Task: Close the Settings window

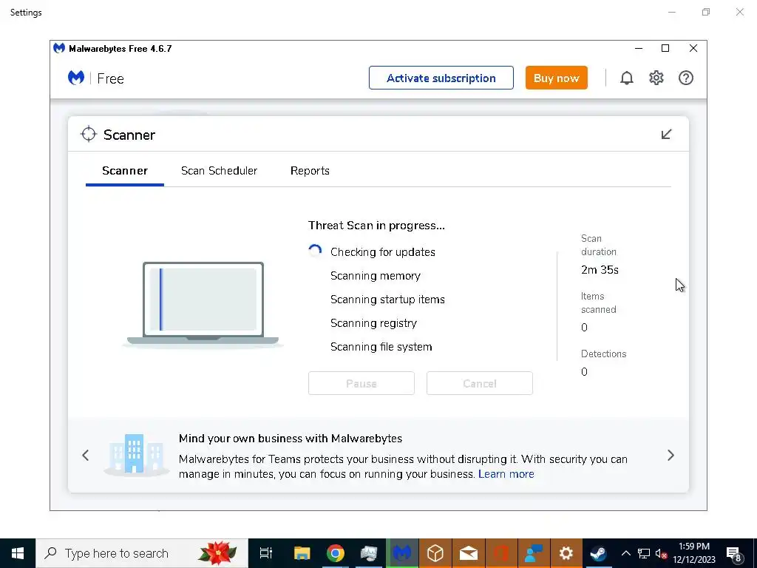Action: pyautogui.click(x=739, y=12)
